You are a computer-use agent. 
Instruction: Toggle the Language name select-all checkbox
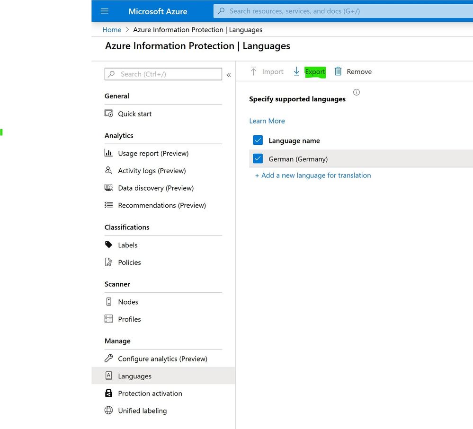[258, 140]
